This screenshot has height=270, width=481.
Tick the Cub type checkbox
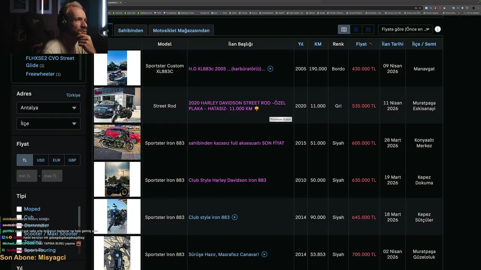pos(19,217)
